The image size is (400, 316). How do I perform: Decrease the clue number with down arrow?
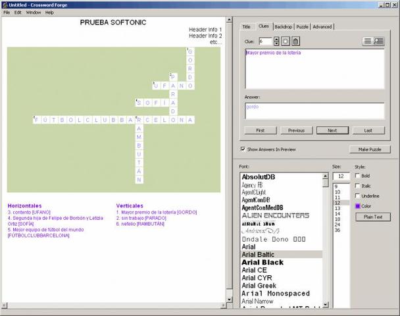[x=276, y=43]
